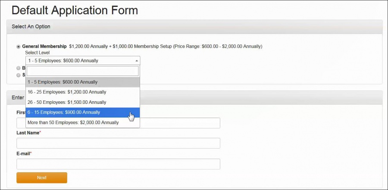Focus the E-mail input field
Image resolution: width=388 pixels, height=190 pixels.
pos(118,164)
